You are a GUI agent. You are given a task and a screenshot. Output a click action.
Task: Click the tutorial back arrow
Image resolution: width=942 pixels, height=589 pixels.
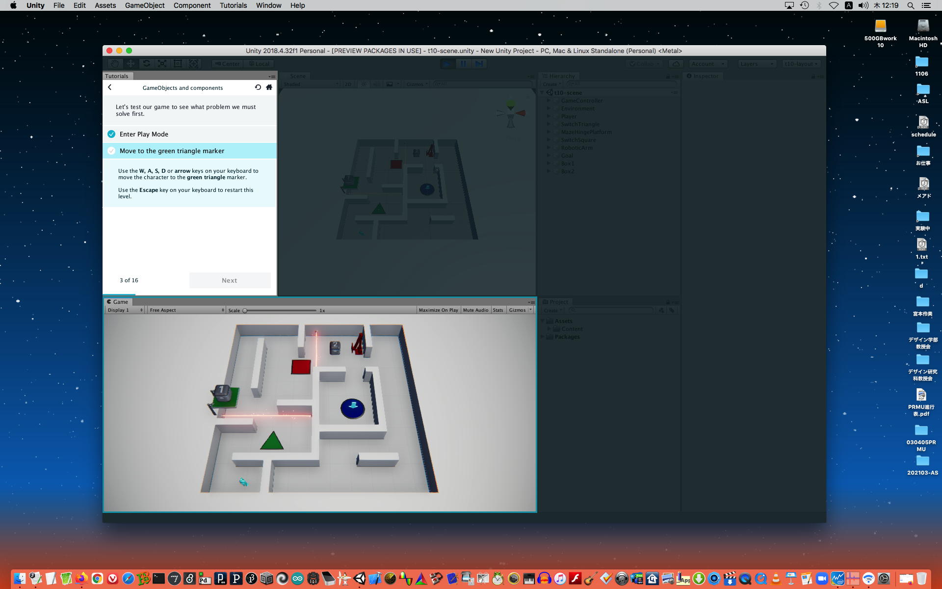[x=110, y=87]
